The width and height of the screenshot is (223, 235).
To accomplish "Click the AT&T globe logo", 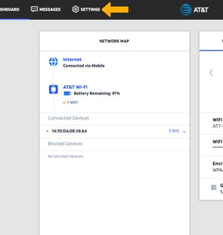I will 185,9.
